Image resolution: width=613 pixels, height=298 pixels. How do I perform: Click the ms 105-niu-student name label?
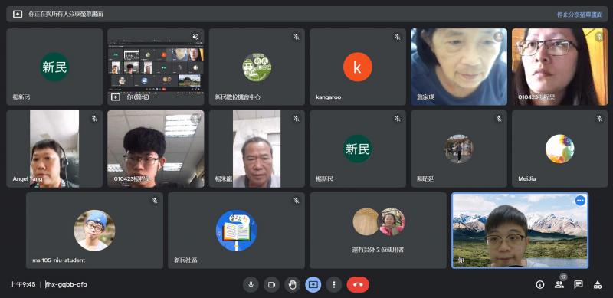(x=59, y=260)
